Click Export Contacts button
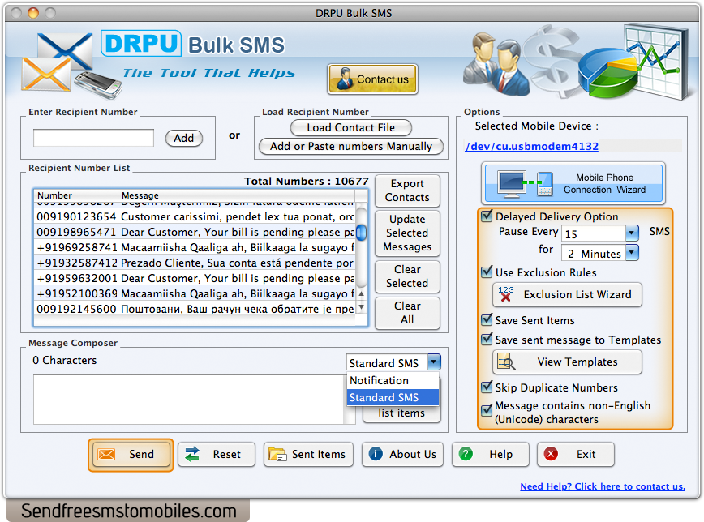The width and height of the screenshot is (704, 522). [407, 190]
